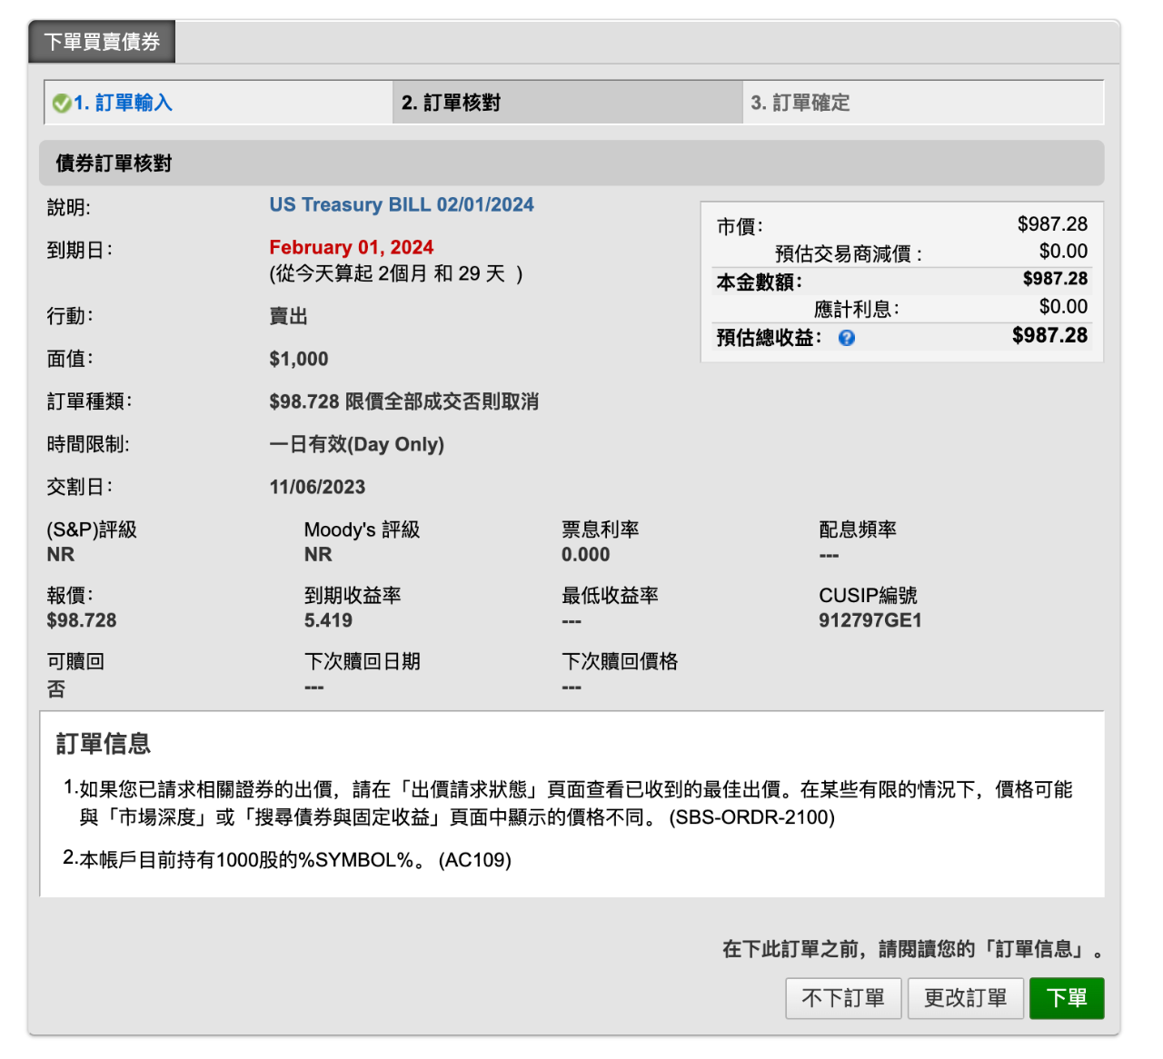Viewport: 1163px width, 1059px height.
Task: Click the blue question mark help icon beside 預估總收益
Action: (846, 337)
